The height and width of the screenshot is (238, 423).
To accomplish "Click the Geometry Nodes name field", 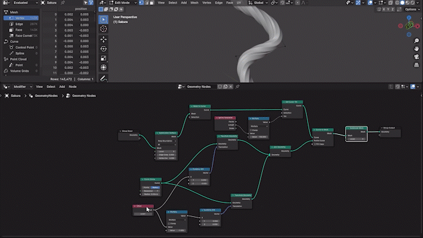I will (200, 86).
